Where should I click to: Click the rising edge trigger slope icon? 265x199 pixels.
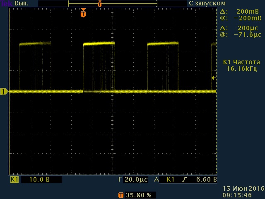[x=185, y=180]
